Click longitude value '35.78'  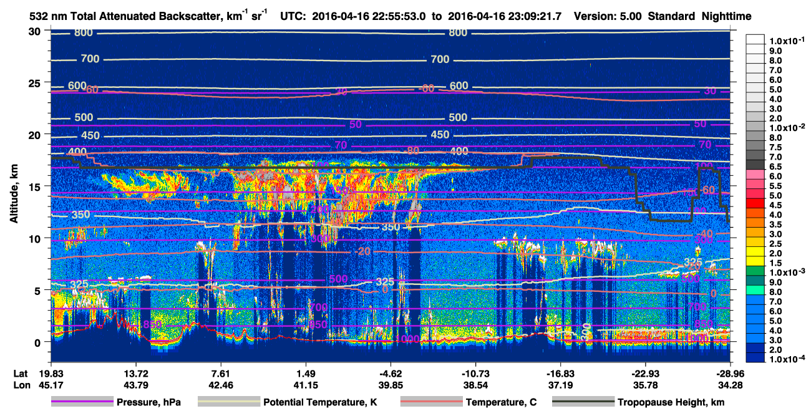click(646, 385)
